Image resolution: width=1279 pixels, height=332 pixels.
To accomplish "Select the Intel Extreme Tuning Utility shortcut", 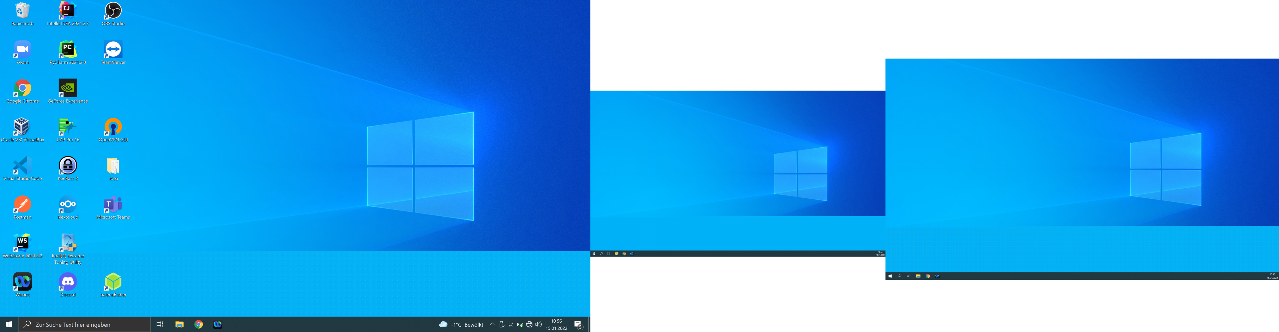I will [x=68, y=249].
